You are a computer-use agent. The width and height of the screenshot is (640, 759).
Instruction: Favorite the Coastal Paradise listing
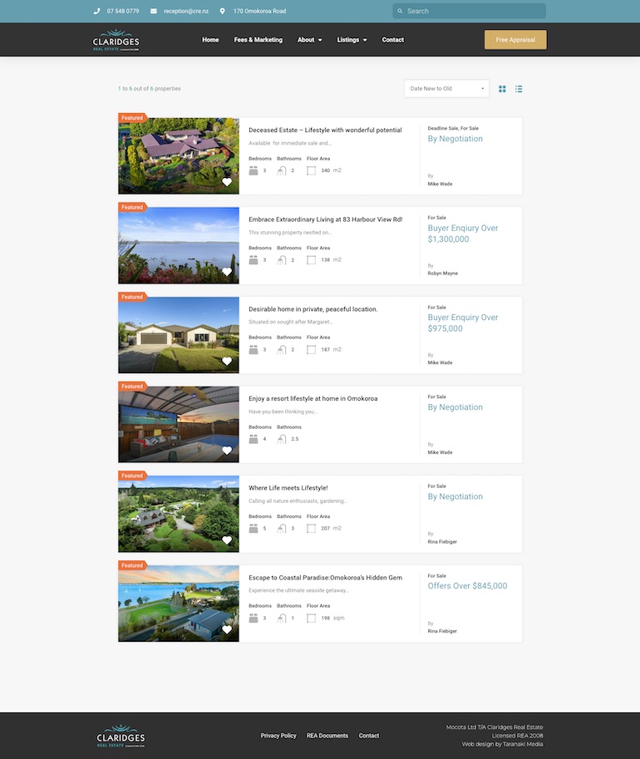(x=227, y=630)
